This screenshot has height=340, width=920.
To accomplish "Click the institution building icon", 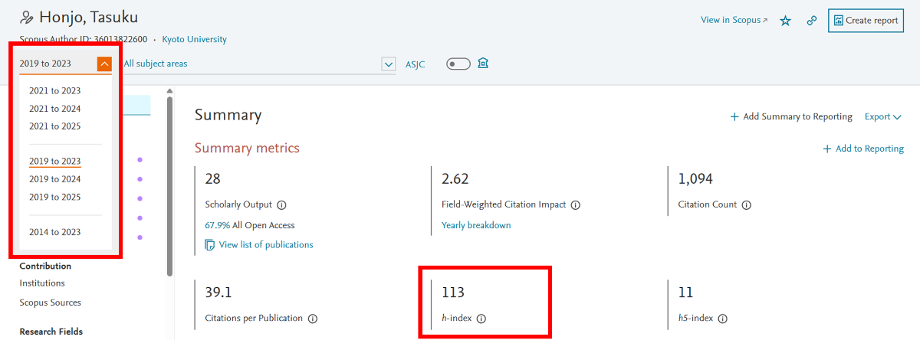I will (x=483, y=64).
